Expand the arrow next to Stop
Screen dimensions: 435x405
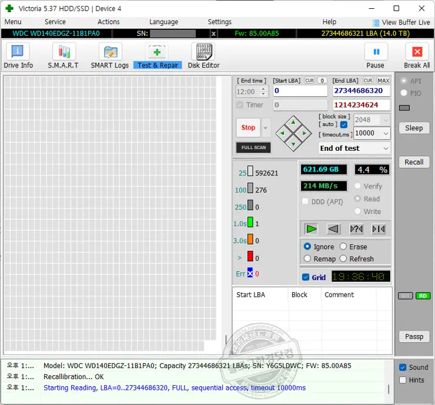[x=266, y=128]
